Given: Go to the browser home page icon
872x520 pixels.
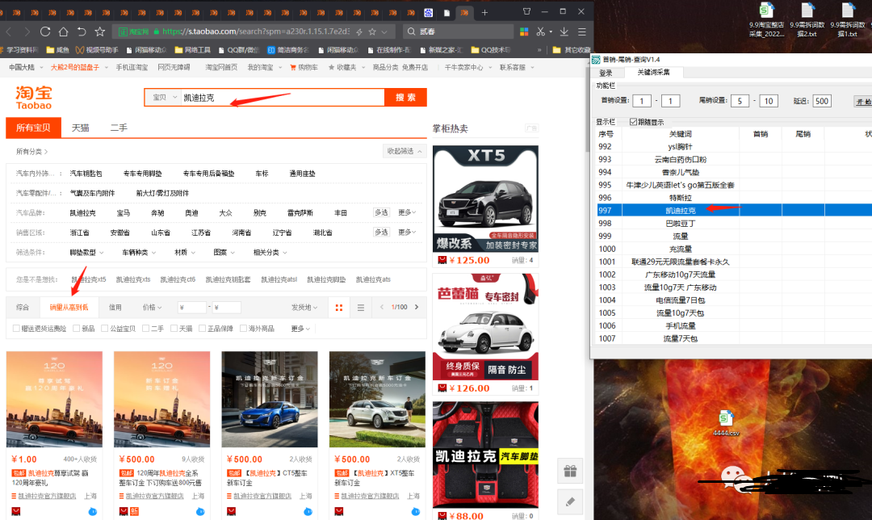Looking at the screenshot, I should 64,31.
